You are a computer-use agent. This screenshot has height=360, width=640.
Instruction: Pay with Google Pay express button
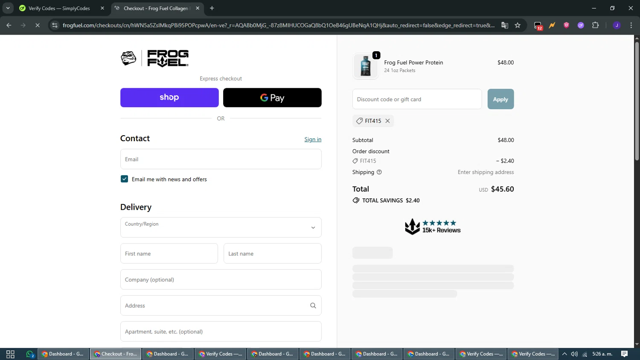[x=272, y=97]
